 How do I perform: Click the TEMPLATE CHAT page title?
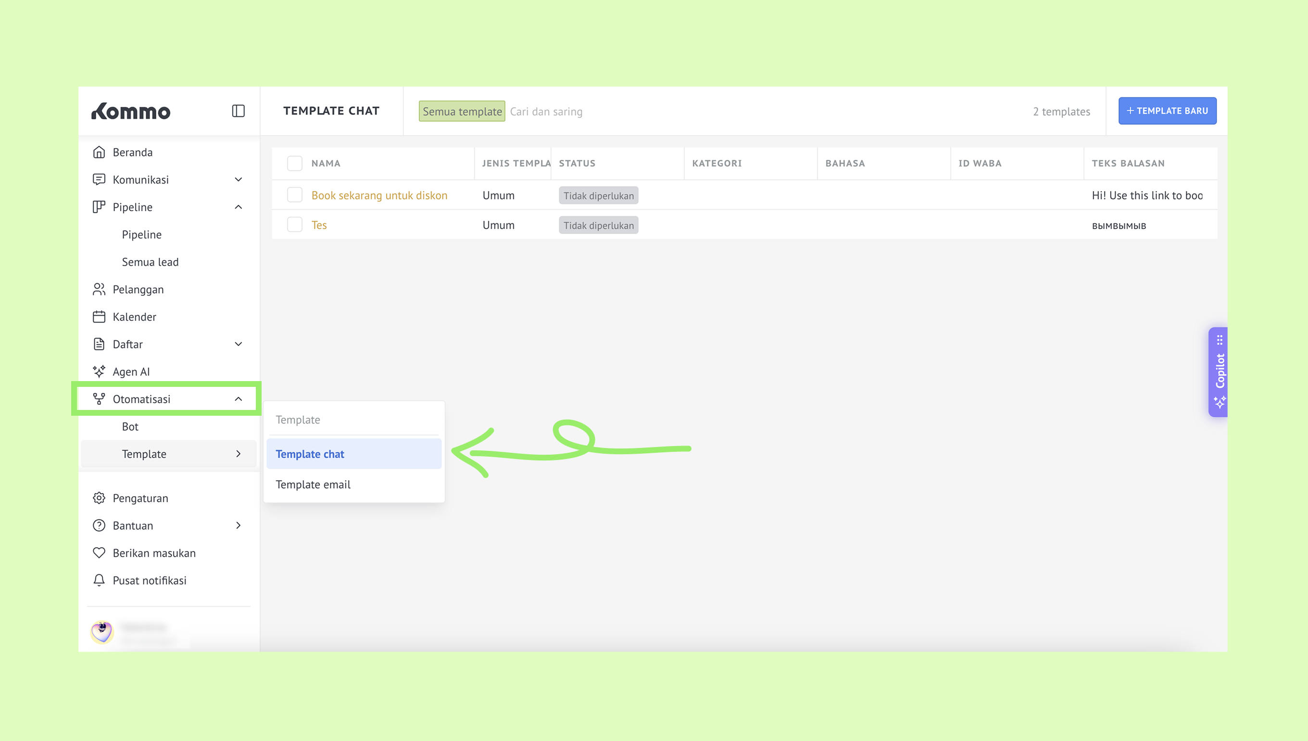pos(331,111)
